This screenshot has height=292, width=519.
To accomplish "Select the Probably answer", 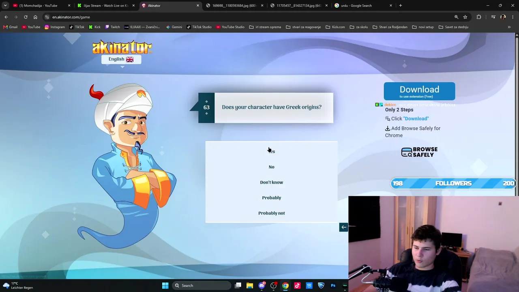I will pyautogui.click(x=272, y=198).
